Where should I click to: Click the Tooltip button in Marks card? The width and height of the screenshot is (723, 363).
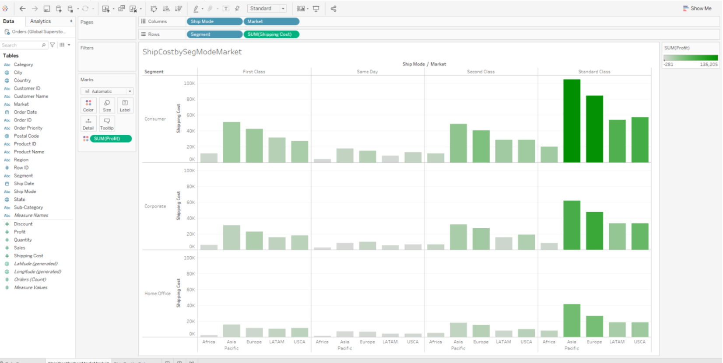[107, 124]
